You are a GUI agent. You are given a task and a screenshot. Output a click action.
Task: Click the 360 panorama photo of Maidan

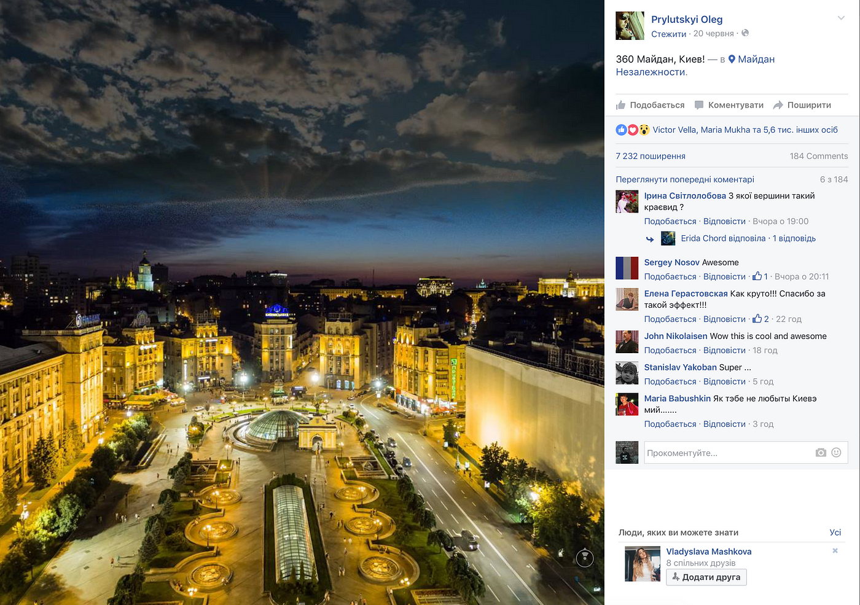click(x=302, y=302)
